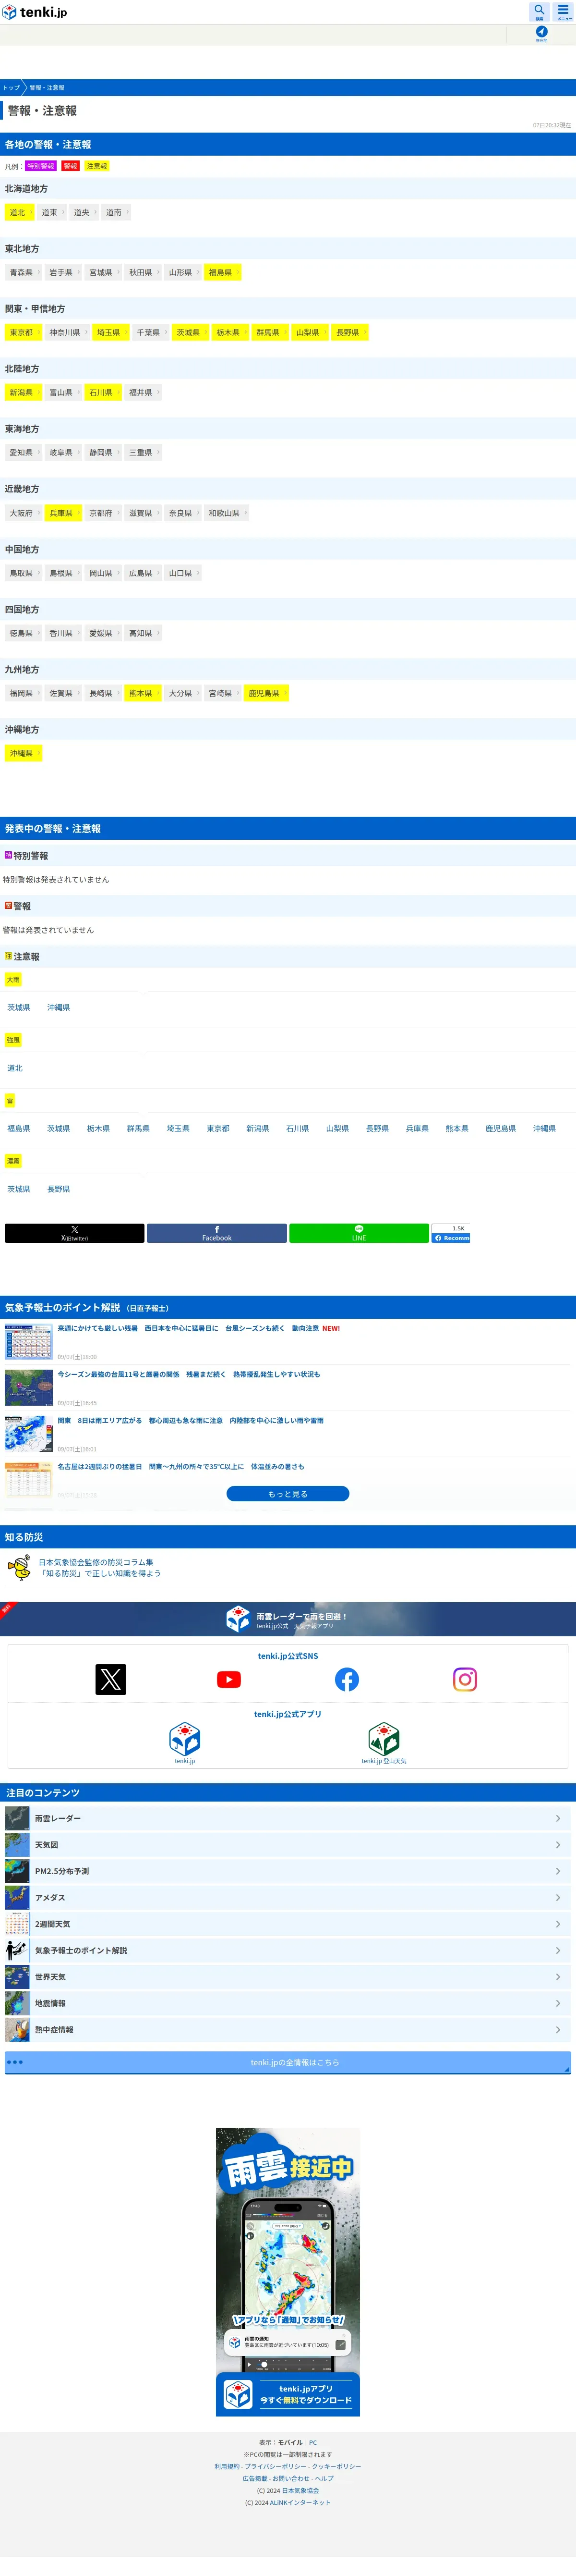Image resolution: width=576 pixels, height=2576 pixels.
Task: Open アメダス content row
Action: [288, 1898]
